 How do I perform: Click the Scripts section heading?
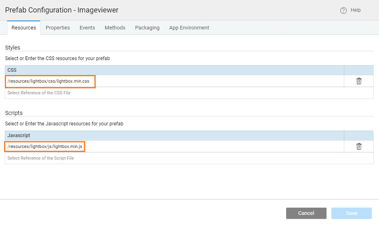[x=13, y=113]
